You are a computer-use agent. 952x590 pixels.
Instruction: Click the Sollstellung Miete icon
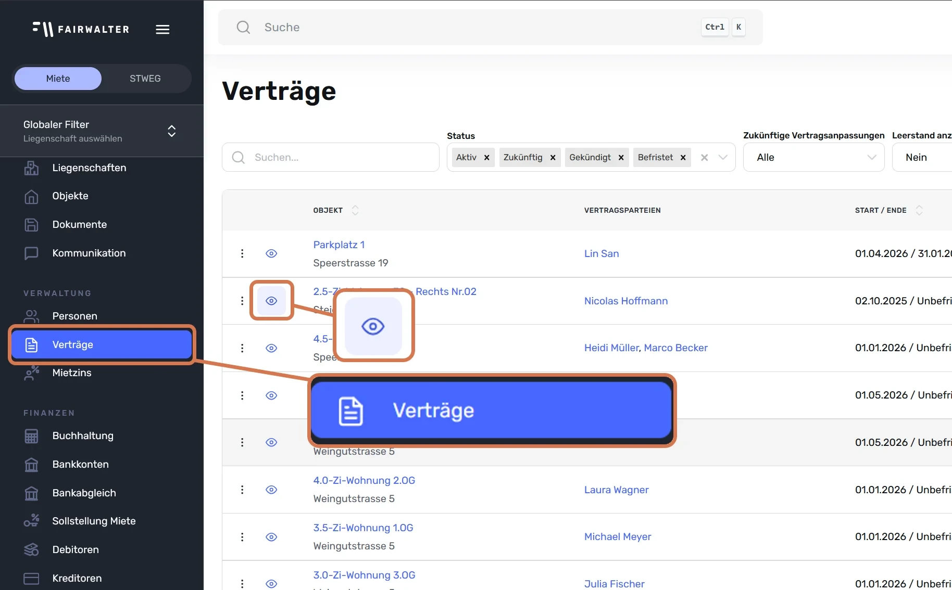click(x=31, y=521)
